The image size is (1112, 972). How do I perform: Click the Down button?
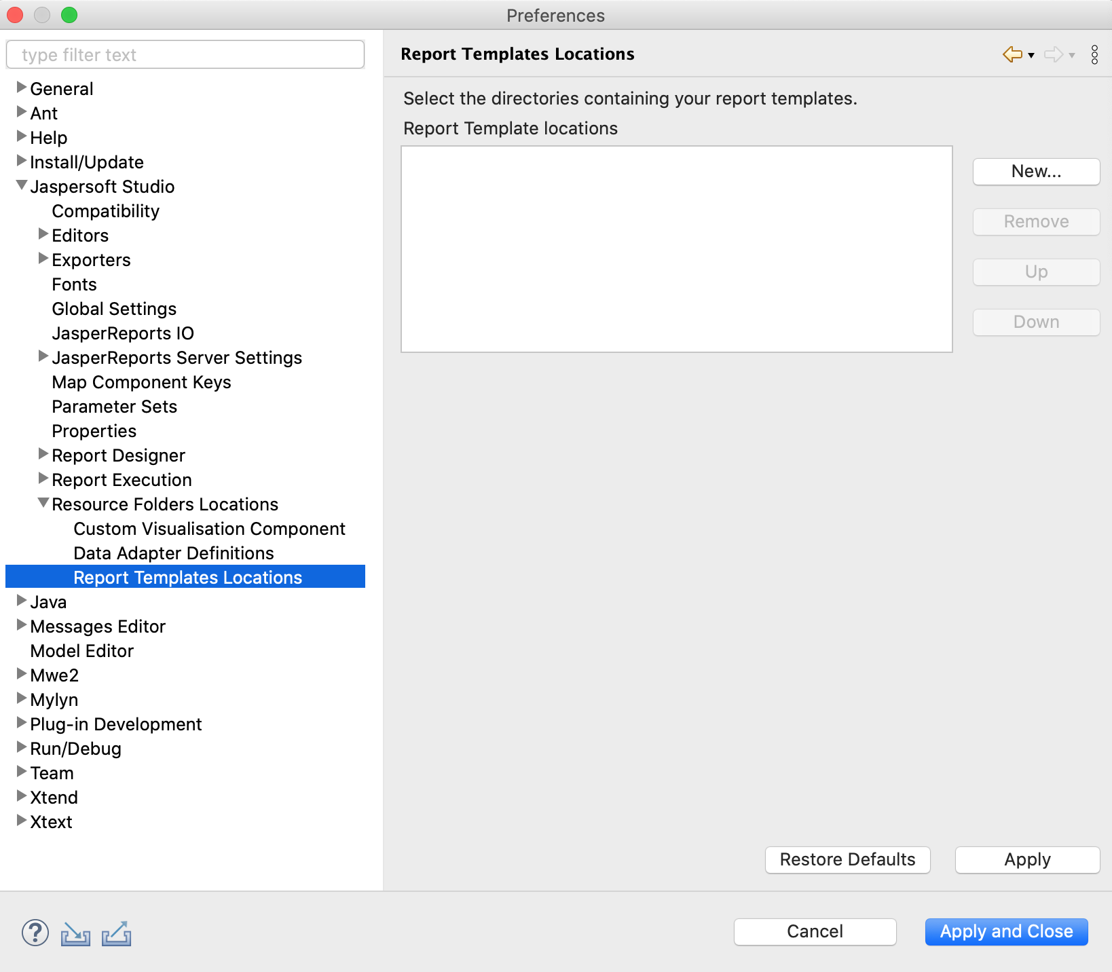1036,322
